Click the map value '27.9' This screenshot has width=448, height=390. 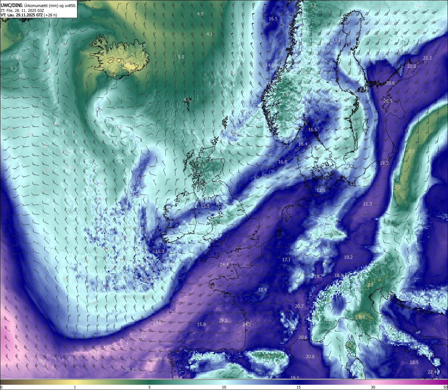(142, 336)
